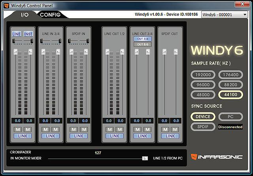253x176 pixels.
Task: Click the crossfader slider handle
Action: (x=145, y=158)
